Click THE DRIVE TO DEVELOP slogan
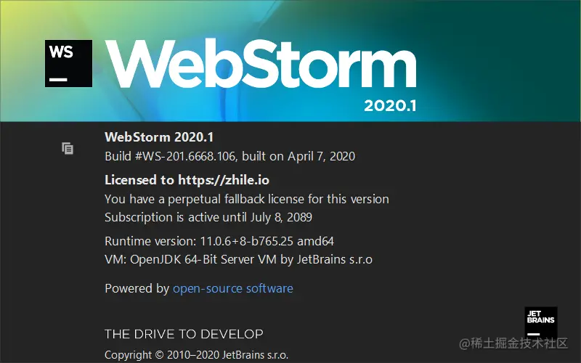 coord(184,334)
